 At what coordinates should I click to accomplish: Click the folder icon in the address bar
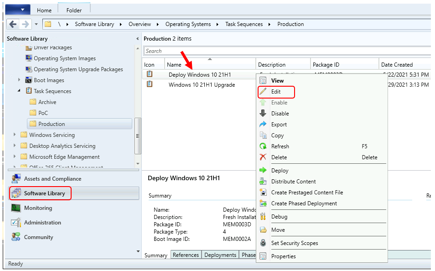tap(48, 24)
